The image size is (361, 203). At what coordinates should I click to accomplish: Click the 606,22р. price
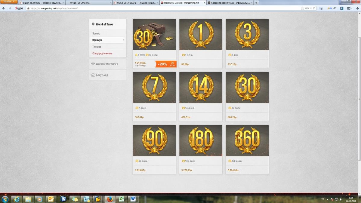pos(233,117)
